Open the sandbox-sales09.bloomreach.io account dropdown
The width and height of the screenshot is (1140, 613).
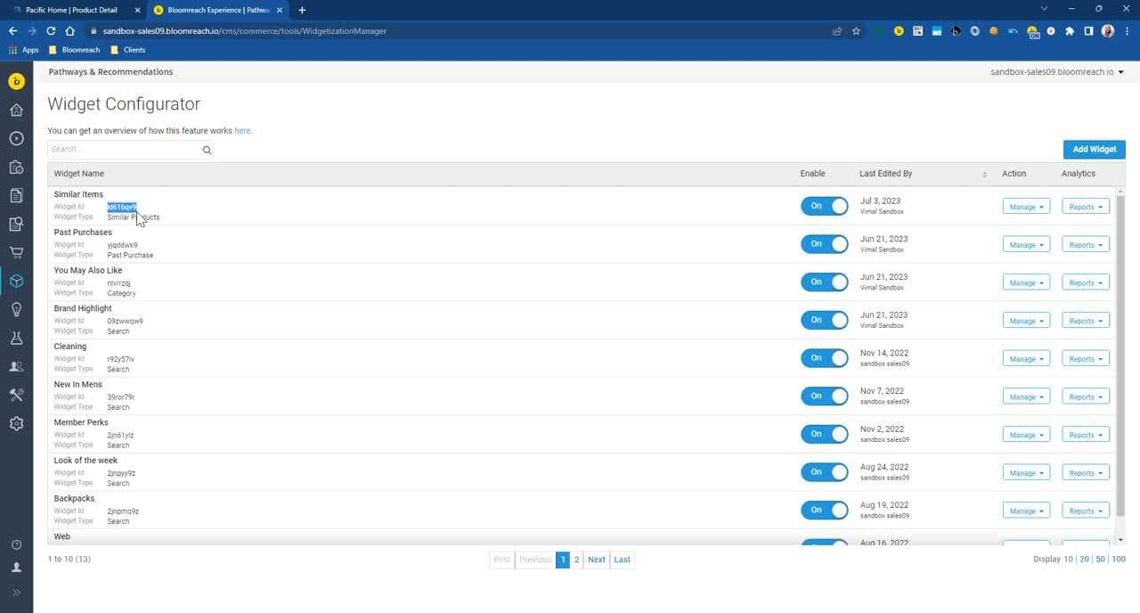[x=1056, y=72]
